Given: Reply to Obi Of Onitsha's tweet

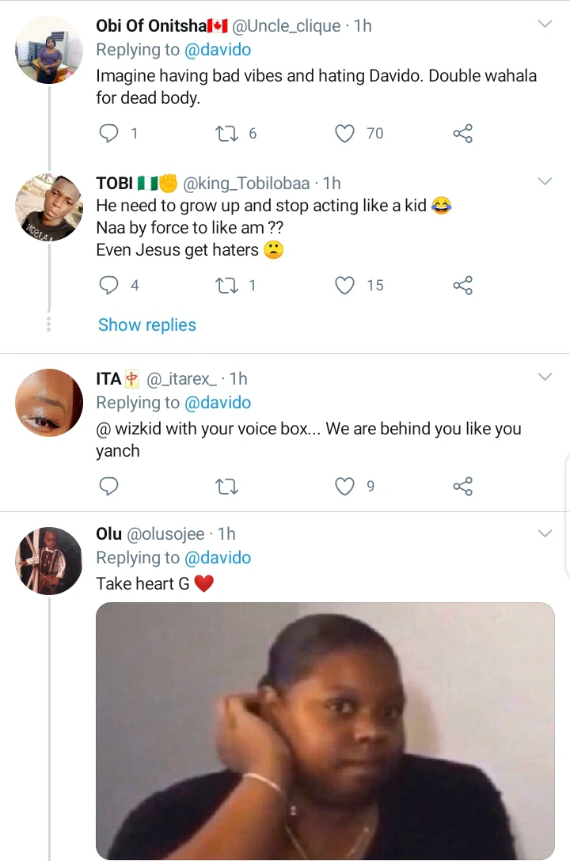Looking at the screenshot, I should click(108, 134).
